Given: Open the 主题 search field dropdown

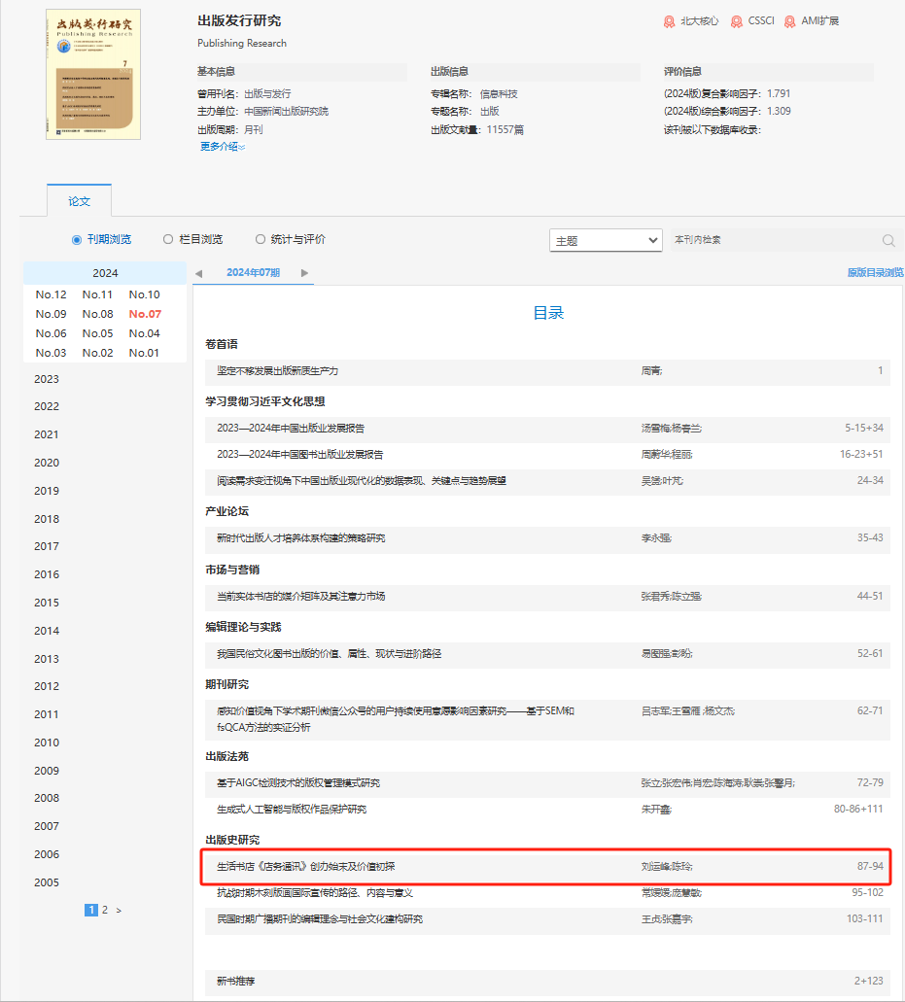Looking at the screenshot, I should click(607, 240).
